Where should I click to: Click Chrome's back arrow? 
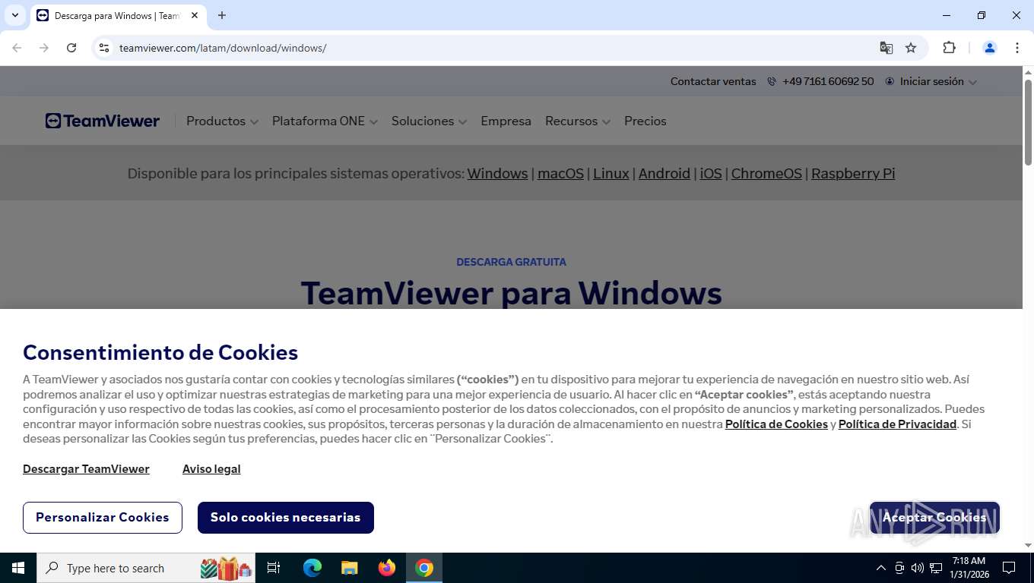(x=17, y=48)
